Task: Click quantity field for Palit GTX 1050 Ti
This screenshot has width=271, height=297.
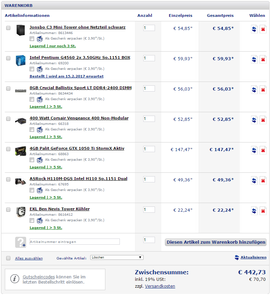Action: click(x=149, y=149)
